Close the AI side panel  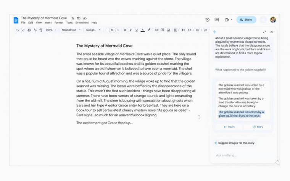(272, 32)
